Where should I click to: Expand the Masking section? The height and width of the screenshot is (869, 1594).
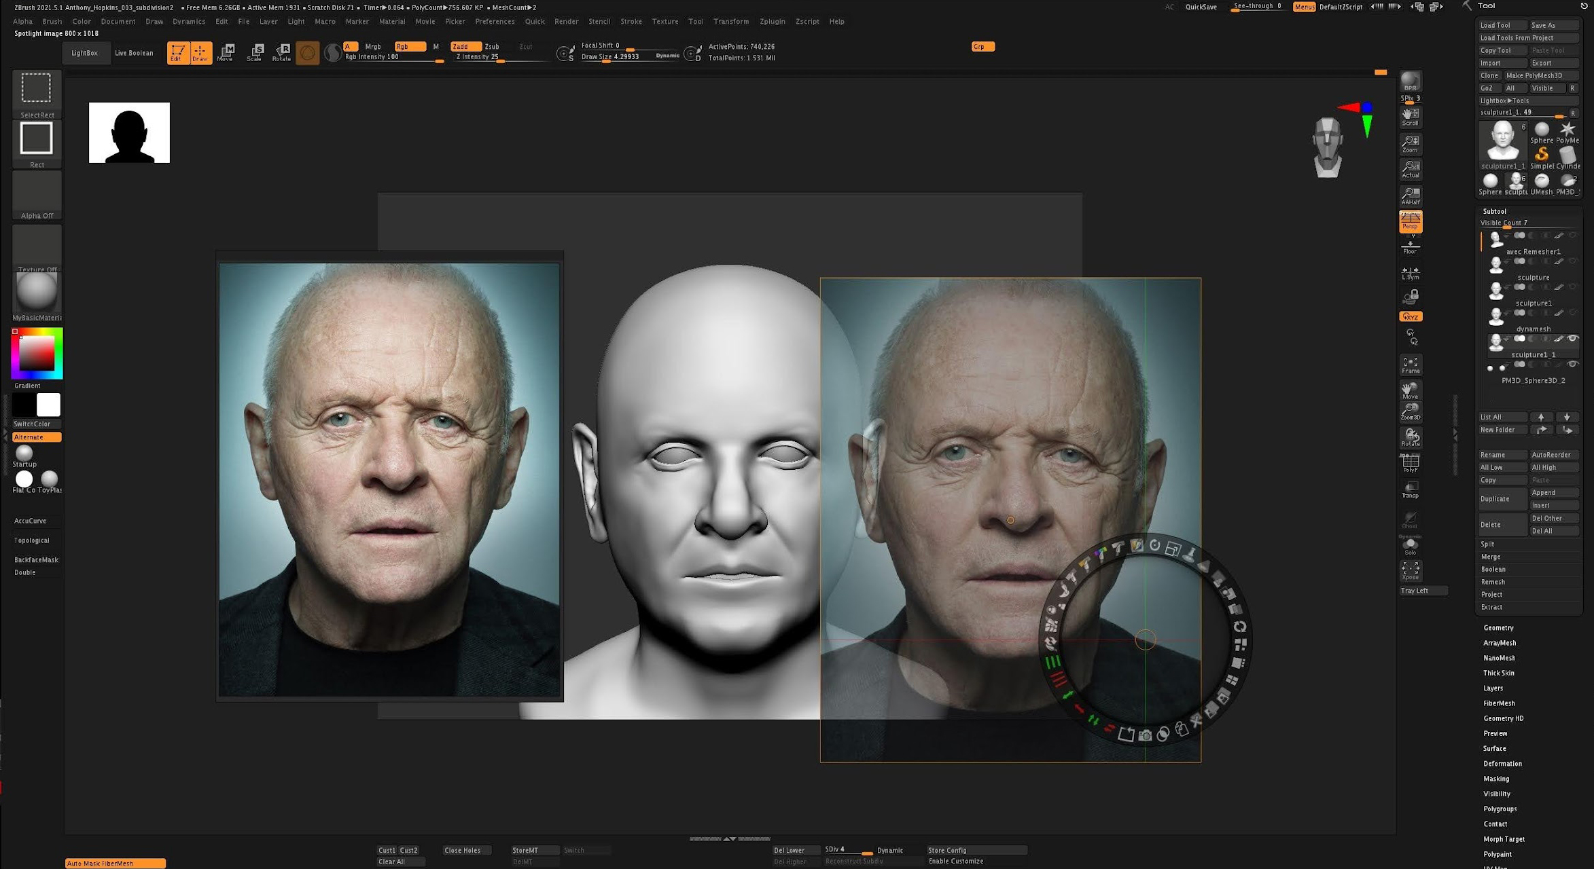(1496, 779)
